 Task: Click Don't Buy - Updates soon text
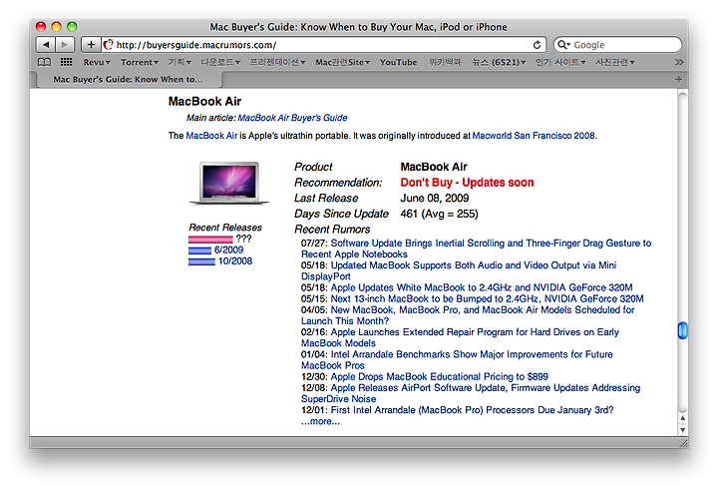(467, 183)
